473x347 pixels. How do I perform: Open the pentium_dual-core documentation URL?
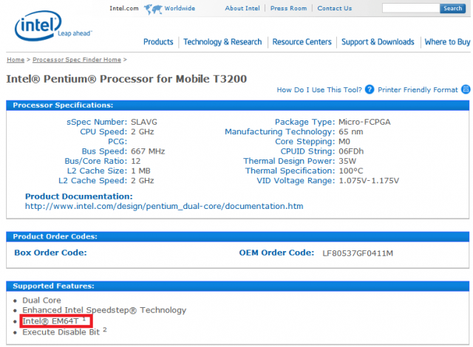164,206
